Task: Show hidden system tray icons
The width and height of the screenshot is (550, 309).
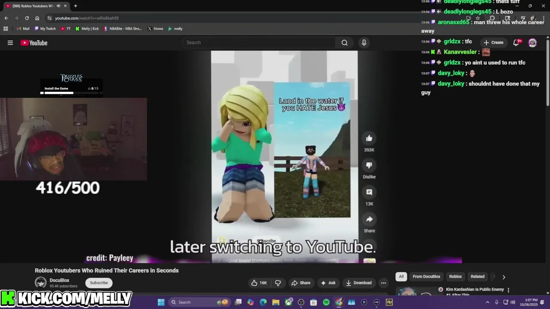Action: click(487, 302)
